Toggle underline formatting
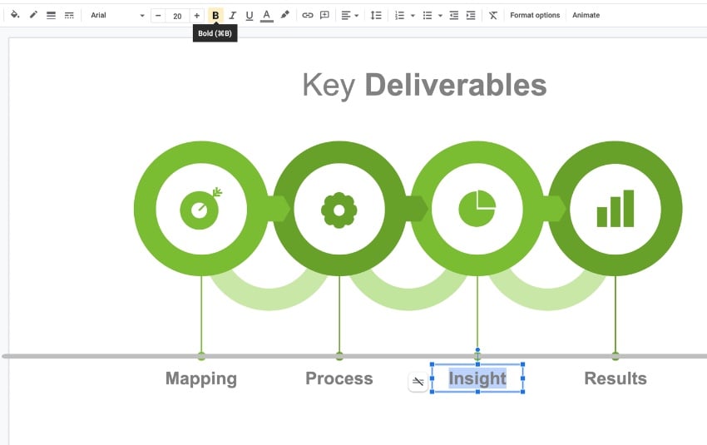 [x=250, y=15]
